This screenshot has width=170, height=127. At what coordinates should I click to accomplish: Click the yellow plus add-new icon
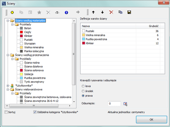click(12, 12)
